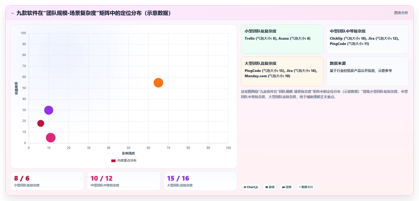This screenshot has height=201, width=419.
Task: Click the 内容重点分布 legend label
Action: pos(127,161)
